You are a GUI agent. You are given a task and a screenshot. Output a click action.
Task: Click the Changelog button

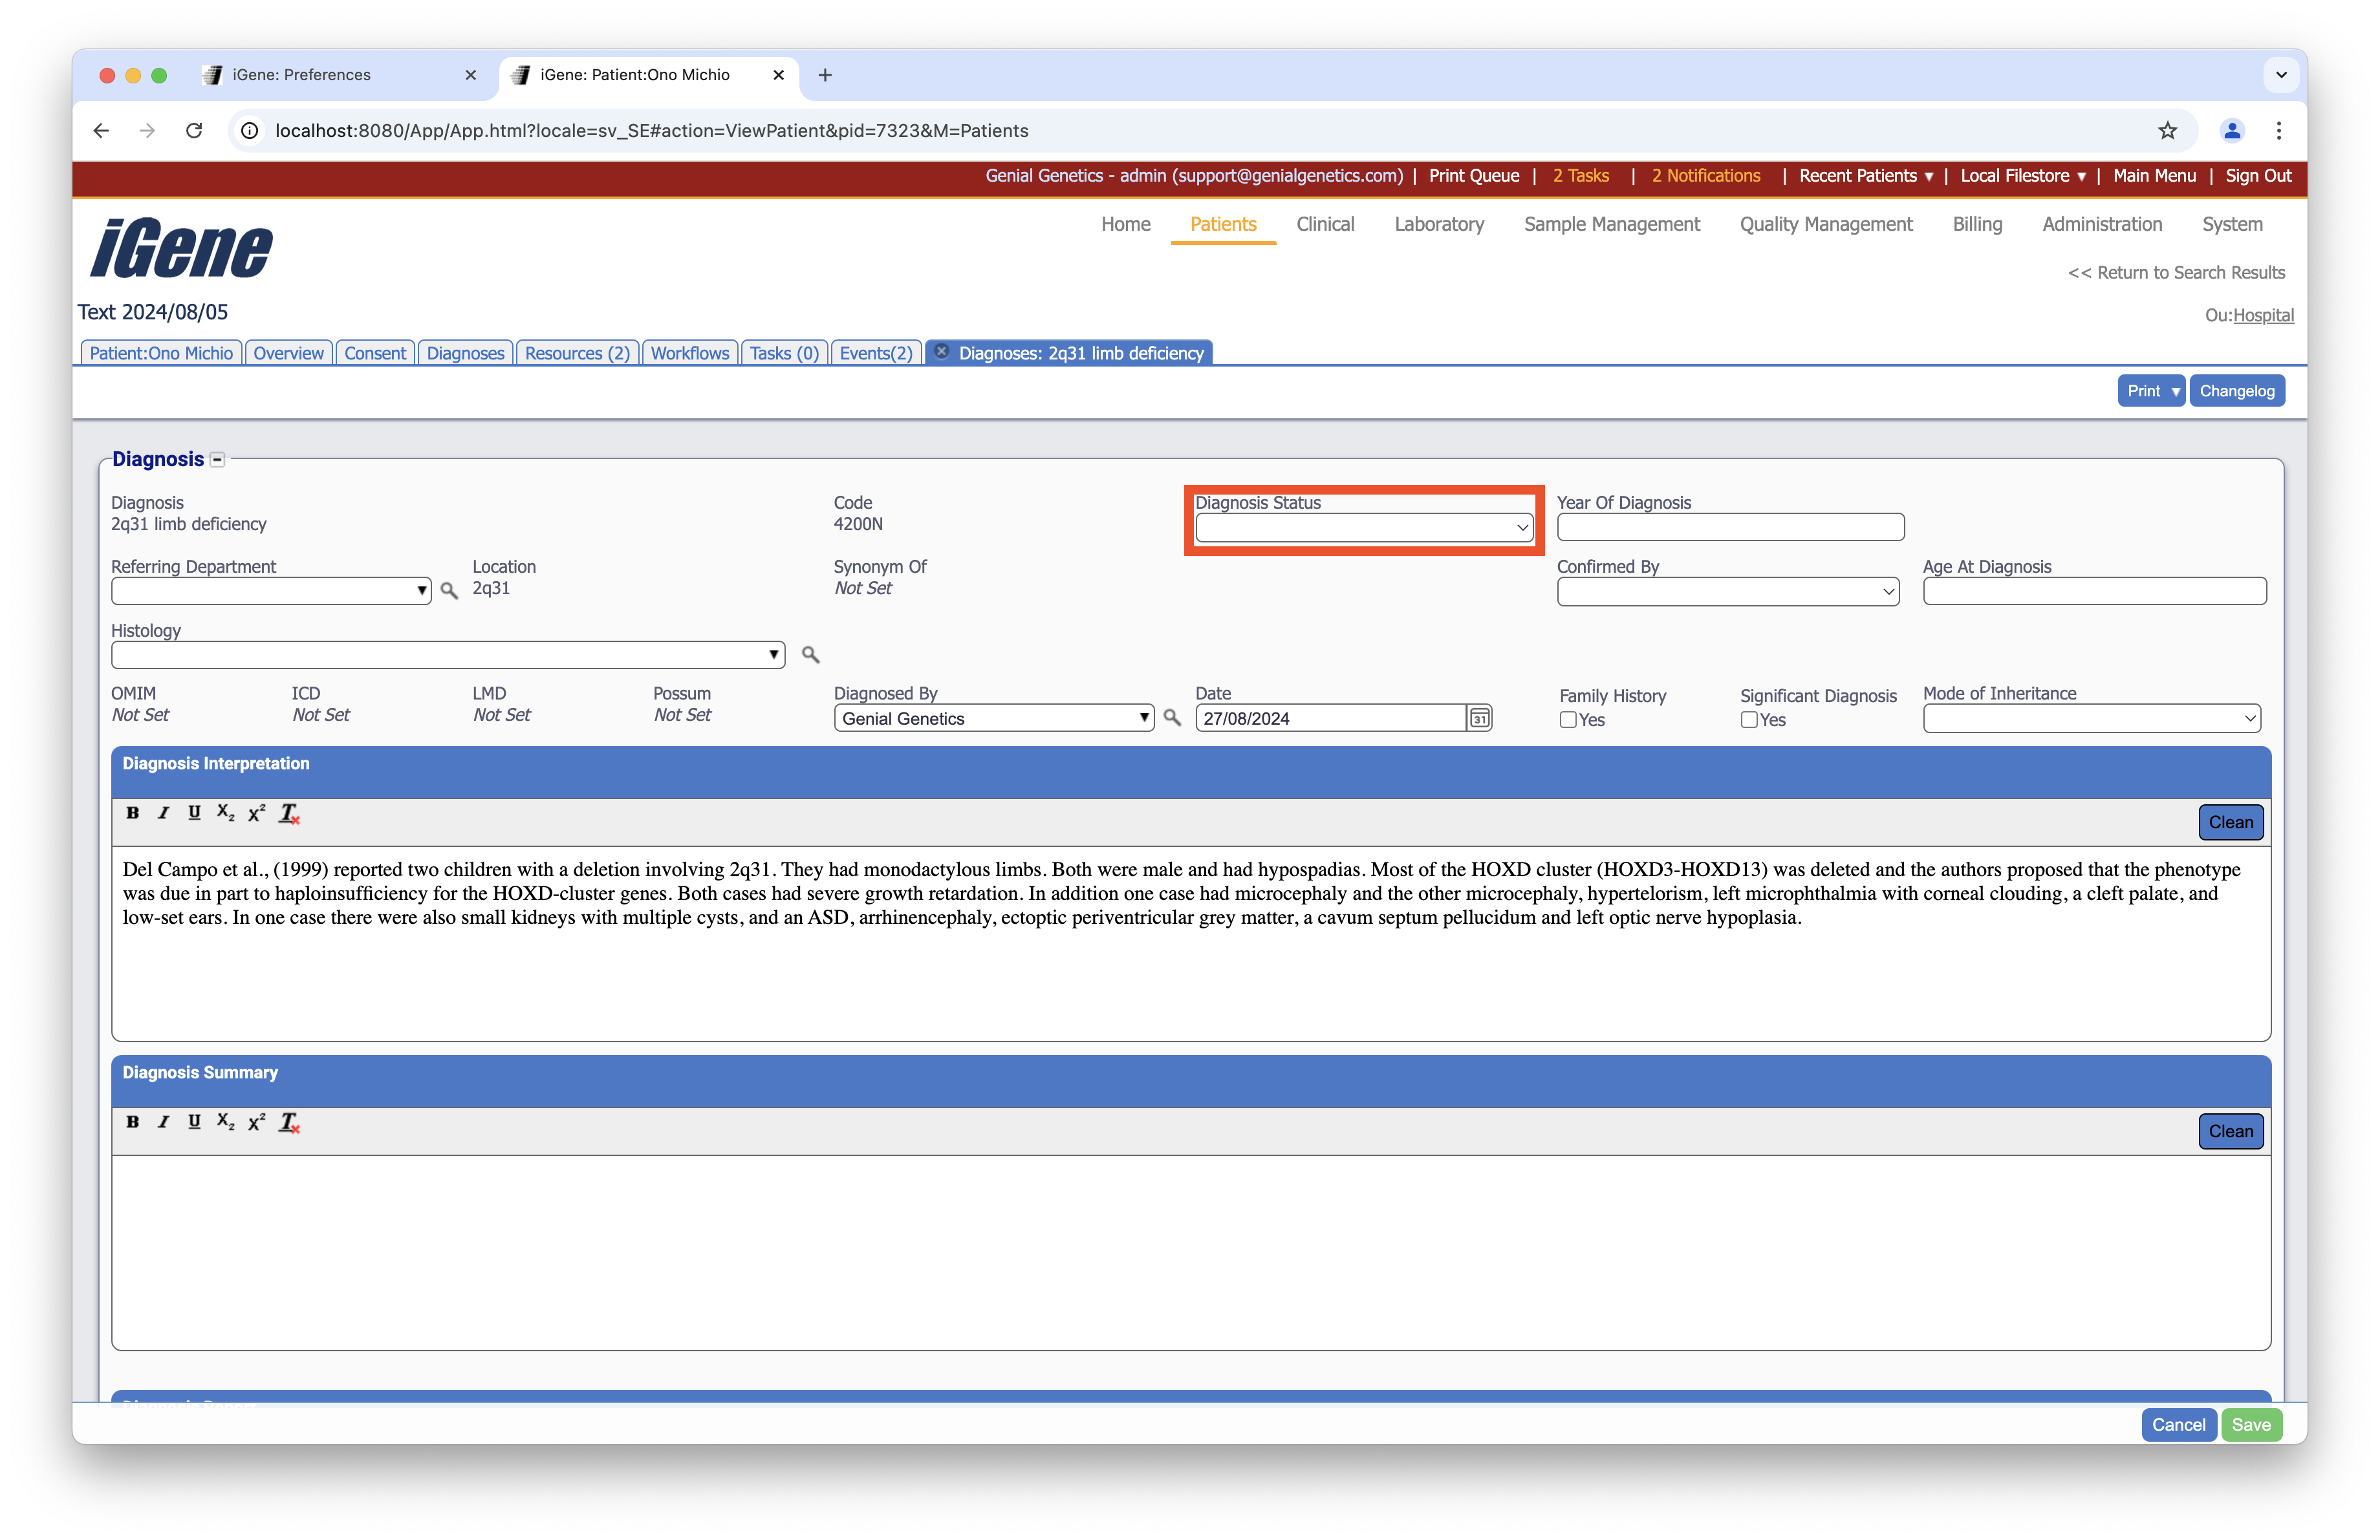[2236, 392]
